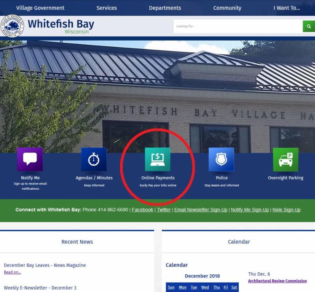The width and height of the screenshot is (315, 292).
Task: Click 'Easily Pay your bills online' caption
Action: click(158, 185)
